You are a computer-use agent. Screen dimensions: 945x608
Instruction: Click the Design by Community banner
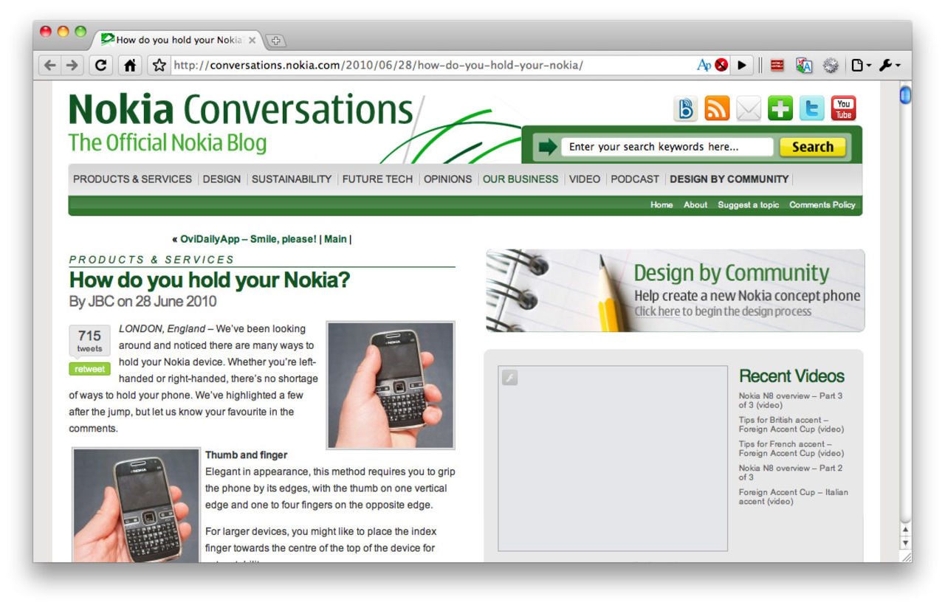tap(676, 291)
